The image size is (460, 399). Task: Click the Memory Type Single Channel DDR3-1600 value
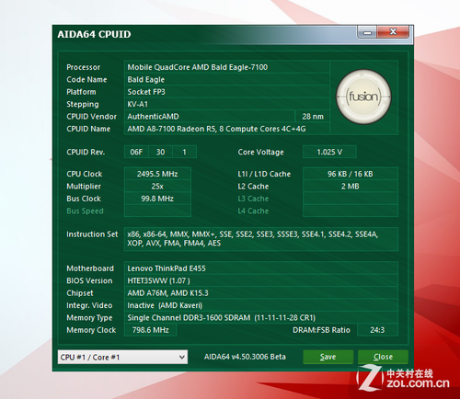point(261,317)
